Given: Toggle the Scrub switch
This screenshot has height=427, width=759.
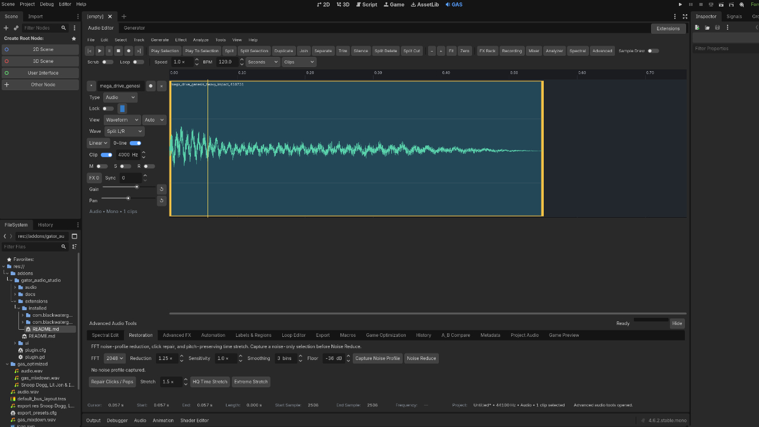Looking at the screenshot, I should point(107,62).
